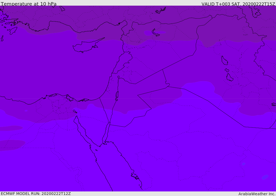Click the dark purple band on lower left edge

coord(11,145)
